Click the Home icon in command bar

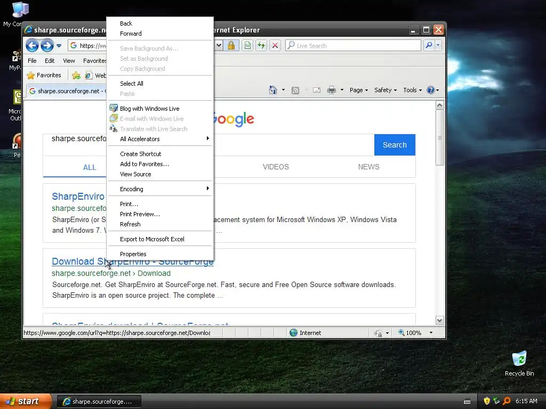(272, 90)
